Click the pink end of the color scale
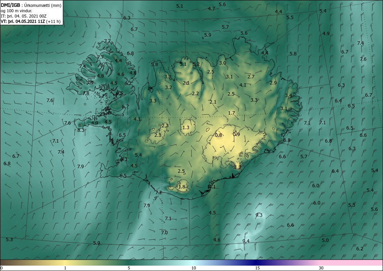 click(352, 263)
